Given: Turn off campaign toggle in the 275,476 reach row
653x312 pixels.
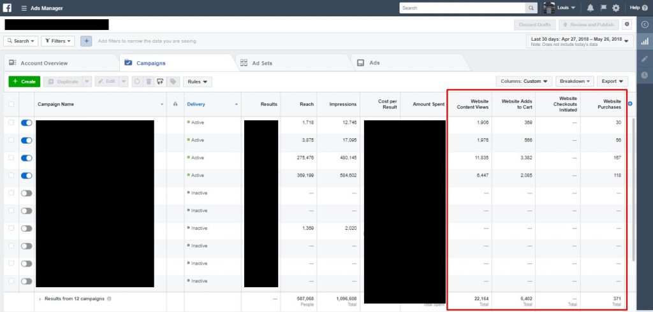Looking at the screenshot, I should (x=26, y=158).
